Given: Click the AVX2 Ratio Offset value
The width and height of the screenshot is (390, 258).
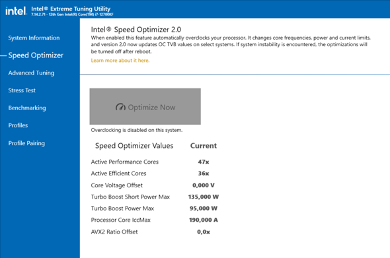Looking at the screenshot, I should coord(204,232).
